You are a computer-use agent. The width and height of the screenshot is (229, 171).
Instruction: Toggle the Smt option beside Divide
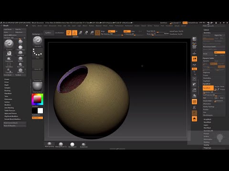[x=219, y=52]
